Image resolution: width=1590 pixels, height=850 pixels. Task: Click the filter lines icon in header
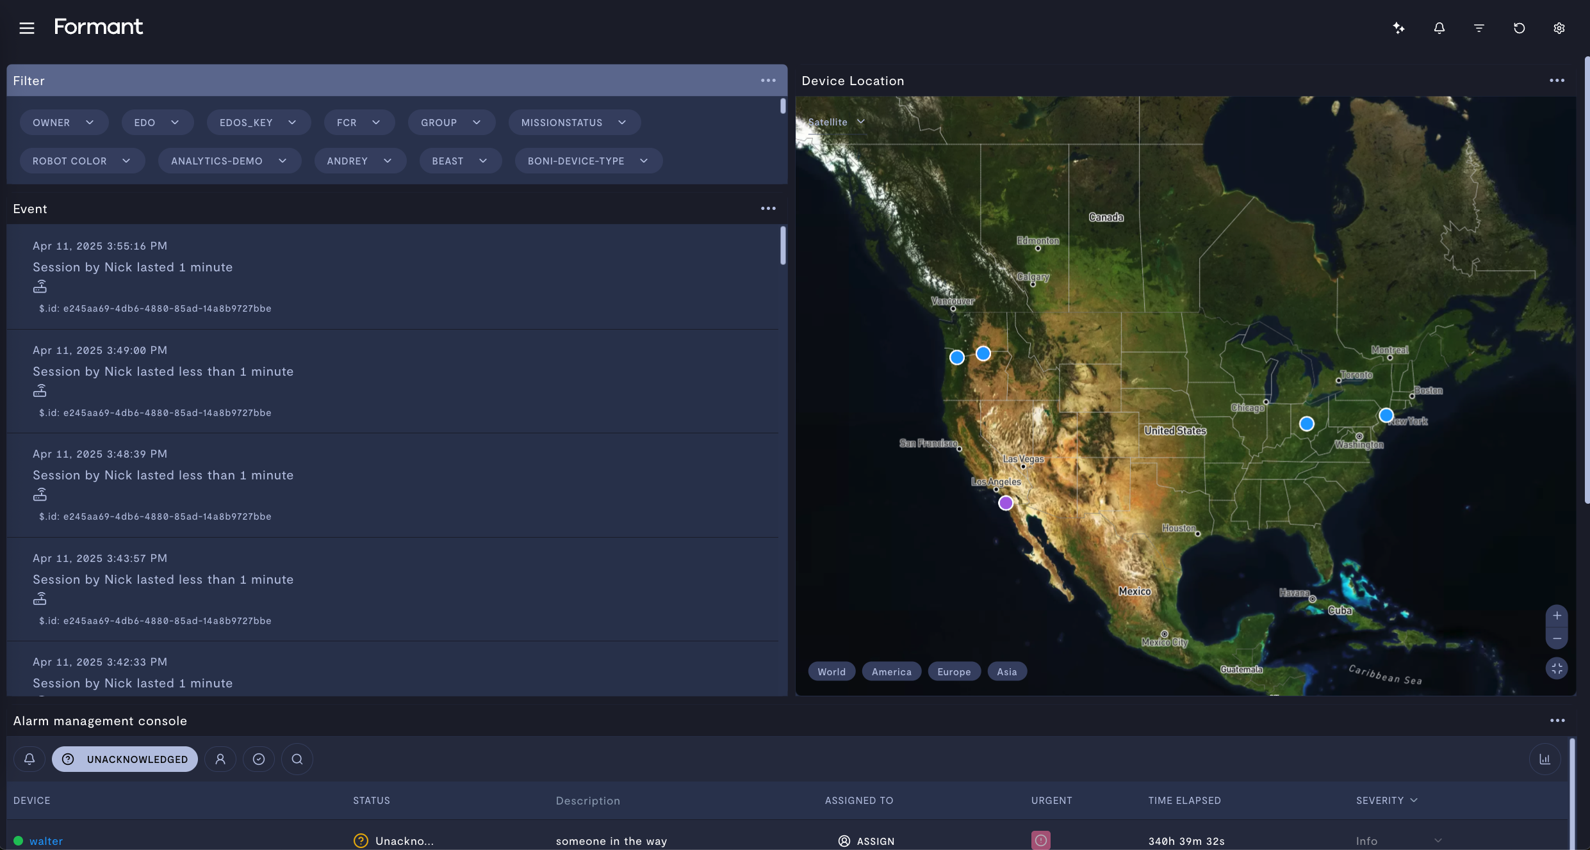pyautogui.click(x=1479, y=28)
